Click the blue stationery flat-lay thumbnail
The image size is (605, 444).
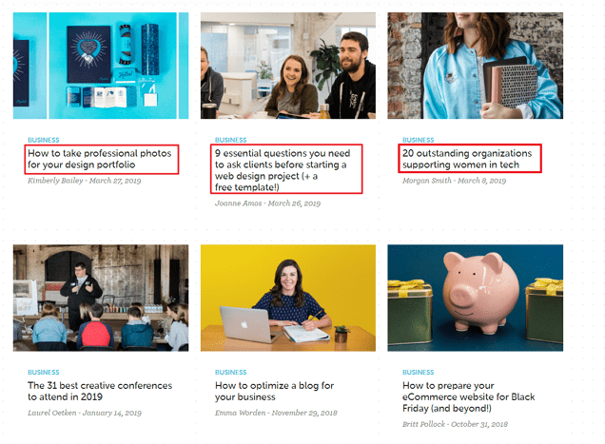[x=101, y=66]
